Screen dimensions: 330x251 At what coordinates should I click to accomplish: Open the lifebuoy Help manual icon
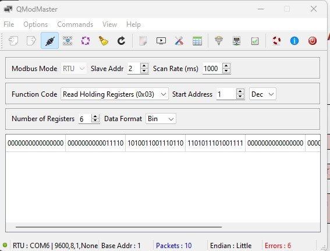pos(276,41)
